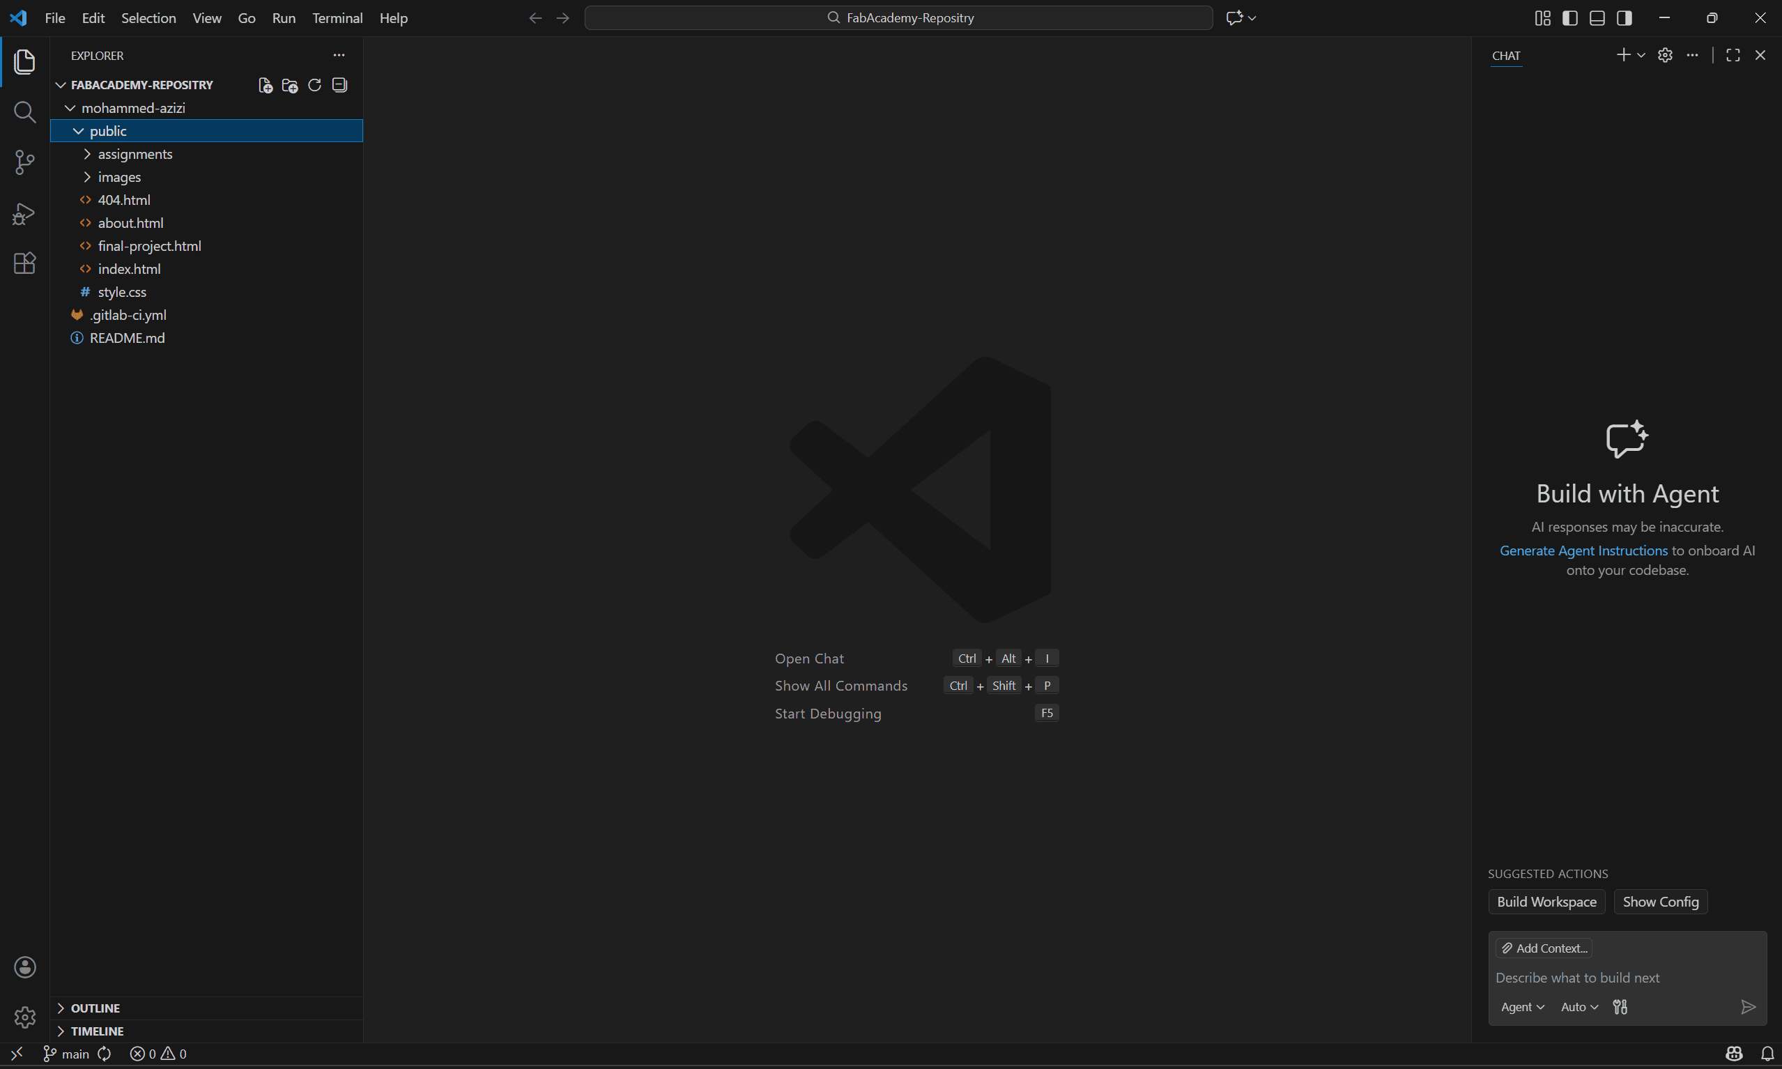The image size is (1782, 1069).
Task: Create a new file in Explorer
Action: (x=263, y=84)
